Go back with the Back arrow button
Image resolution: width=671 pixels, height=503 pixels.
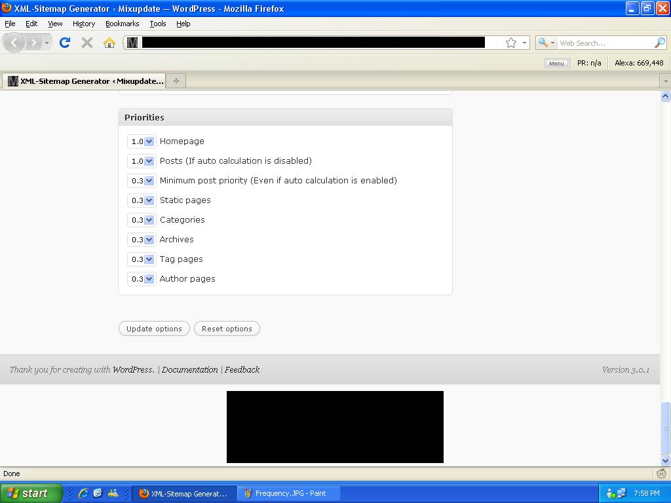pyautogui.click(x=14, y=43)
